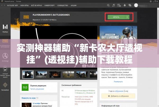Open the screen recording icon
Image resolution: width=159 pixels, height=107 pixels.
click(x=119, y=5)
